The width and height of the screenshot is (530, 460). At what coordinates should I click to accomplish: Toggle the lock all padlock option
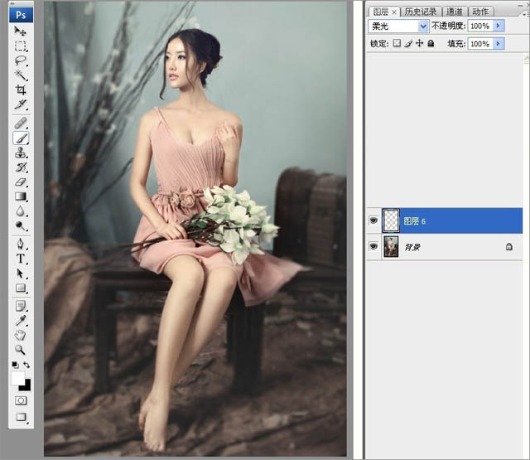[x=431, y=43]
